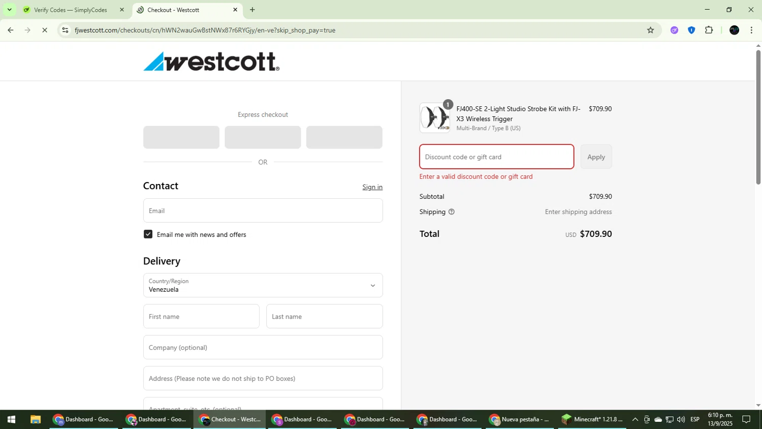The width and height of the screenshot is (762, 429).
Task: Go back to the previous page
Action: [x=11, y=30]
